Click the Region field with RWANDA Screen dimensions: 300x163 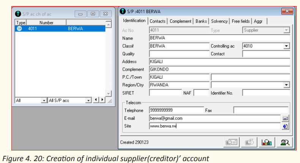[x=179, y=85]
